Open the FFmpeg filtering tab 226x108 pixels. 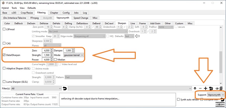34,18
